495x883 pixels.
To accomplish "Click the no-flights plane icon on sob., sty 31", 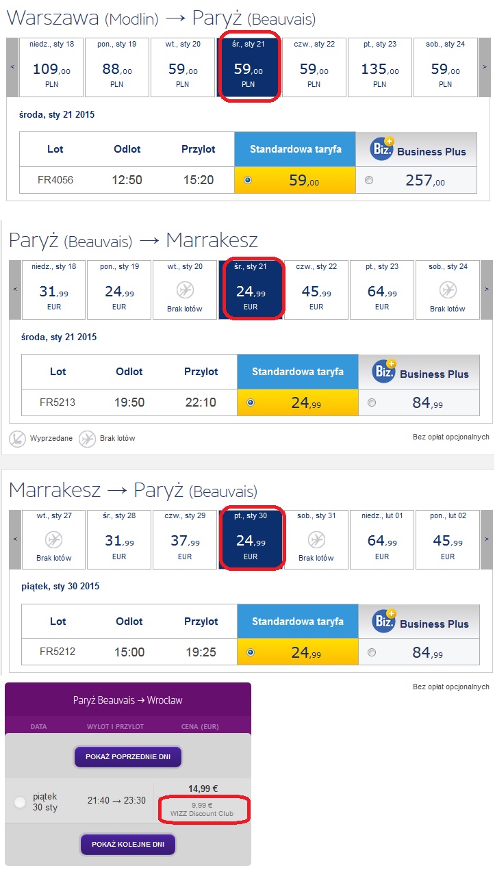I will (316, 540).
